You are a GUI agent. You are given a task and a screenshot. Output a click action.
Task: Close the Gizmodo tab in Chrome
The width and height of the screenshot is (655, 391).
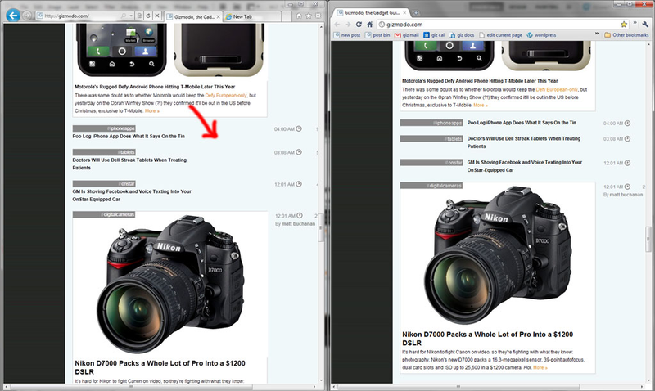click(404, 13)
